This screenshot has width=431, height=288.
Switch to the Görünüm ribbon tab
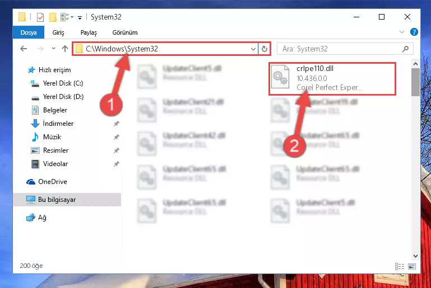coord(125,32)
